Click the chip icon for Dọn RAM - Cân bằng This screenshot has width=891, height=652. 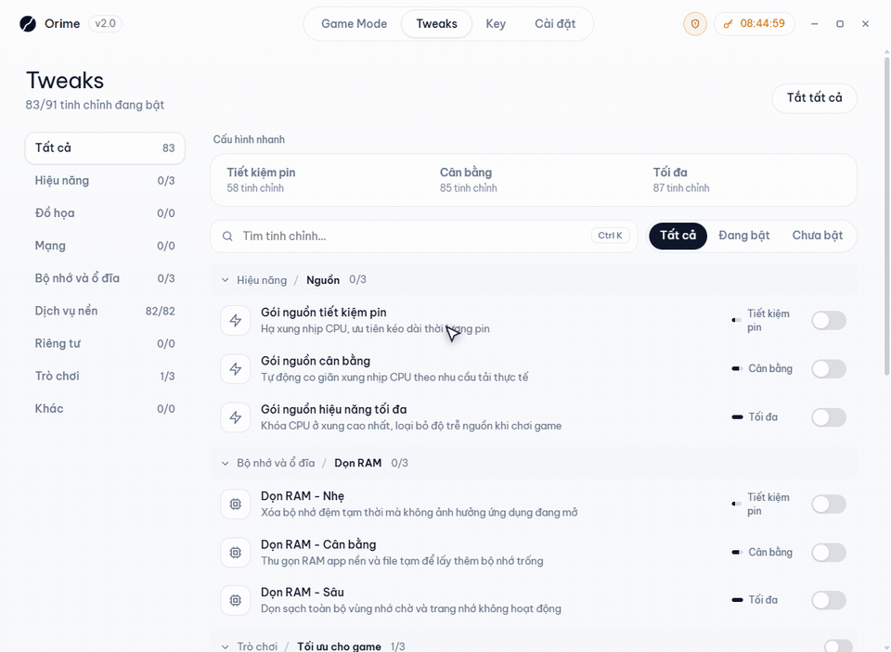coord(235,552)
